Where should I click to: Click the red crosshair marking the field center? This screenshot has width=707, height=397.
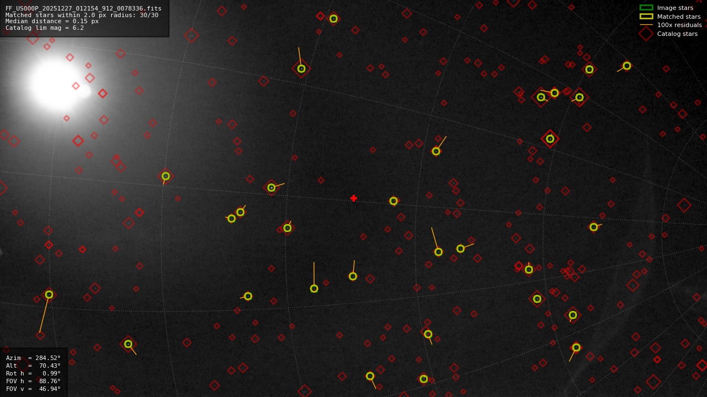pos(354,198)
